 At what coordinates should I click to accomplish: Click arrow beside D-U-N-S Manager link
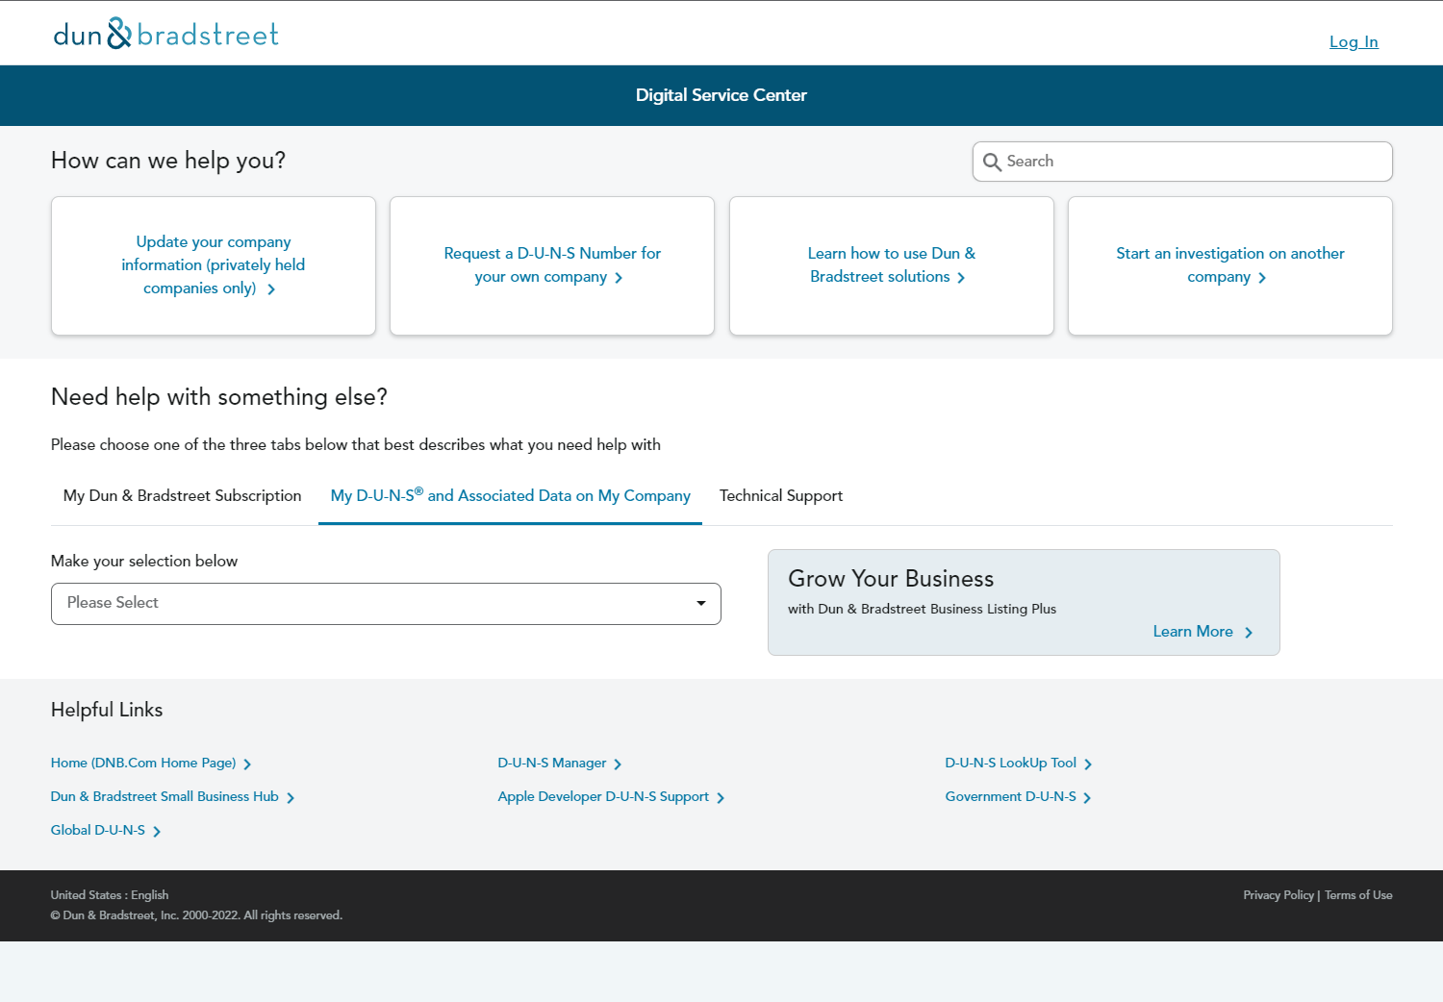618,764
